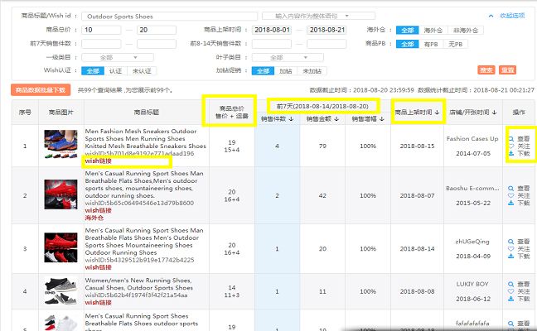Click blue sneakers thumbnail in row 1
This screenshot has width=537, height=331.
tap(61, 144)
